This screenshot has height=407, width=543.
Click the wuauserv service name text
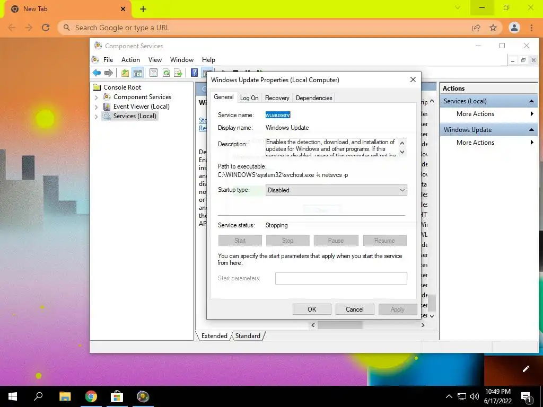(x=278, y=115)
